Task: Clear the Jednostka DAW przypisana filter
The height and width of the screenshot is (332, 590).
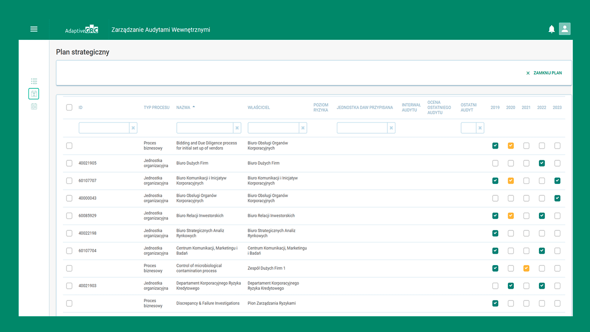Action: pos(391,128)
